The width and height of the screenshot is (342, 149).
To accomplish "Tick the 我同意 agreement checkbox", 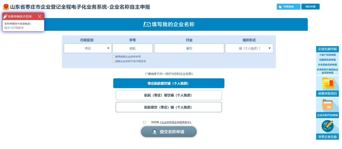I will (x=144, y=122).
